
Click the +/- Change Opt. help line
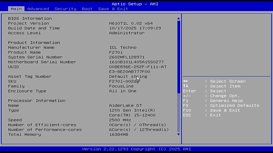pos(211,96)
